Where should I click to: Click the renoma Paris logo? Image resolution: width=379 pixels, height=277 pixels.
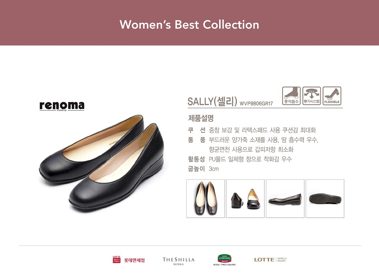click(x=62, y=106)
